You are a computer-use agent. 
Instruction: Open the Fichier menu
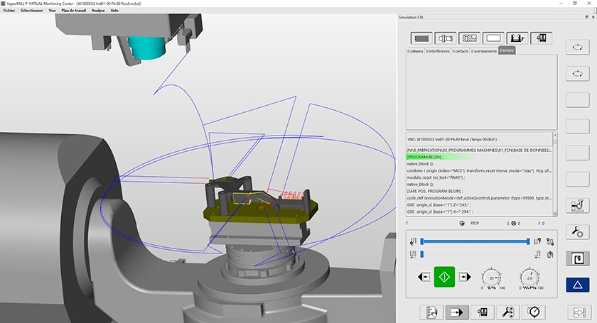pyautogui.click(x=10, y=11)
